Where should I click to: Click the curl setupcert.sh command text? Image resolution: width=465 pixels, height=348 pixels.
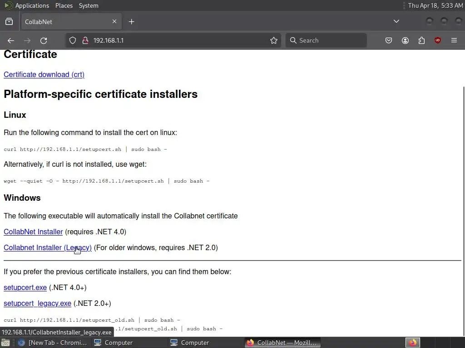pos(85,150)
